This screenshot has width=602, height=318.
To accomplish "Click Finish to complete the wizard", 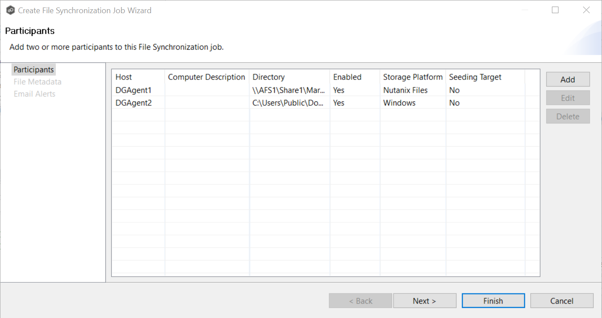I will tap(493, 301).
